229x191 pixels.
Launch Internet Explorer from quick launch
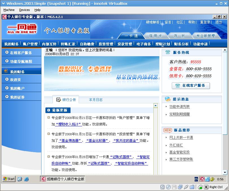click(27, 179)
